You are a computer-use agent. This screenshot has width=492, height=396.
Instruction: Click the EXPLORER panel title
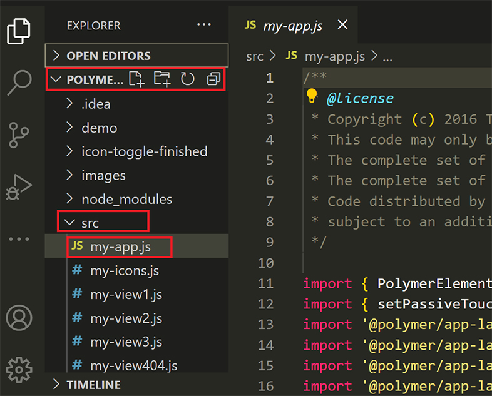click(93, 26)
